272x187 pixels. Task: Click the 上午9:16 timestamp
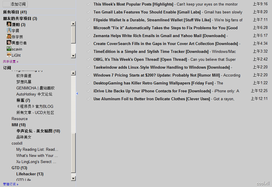(x=260, y=4)
